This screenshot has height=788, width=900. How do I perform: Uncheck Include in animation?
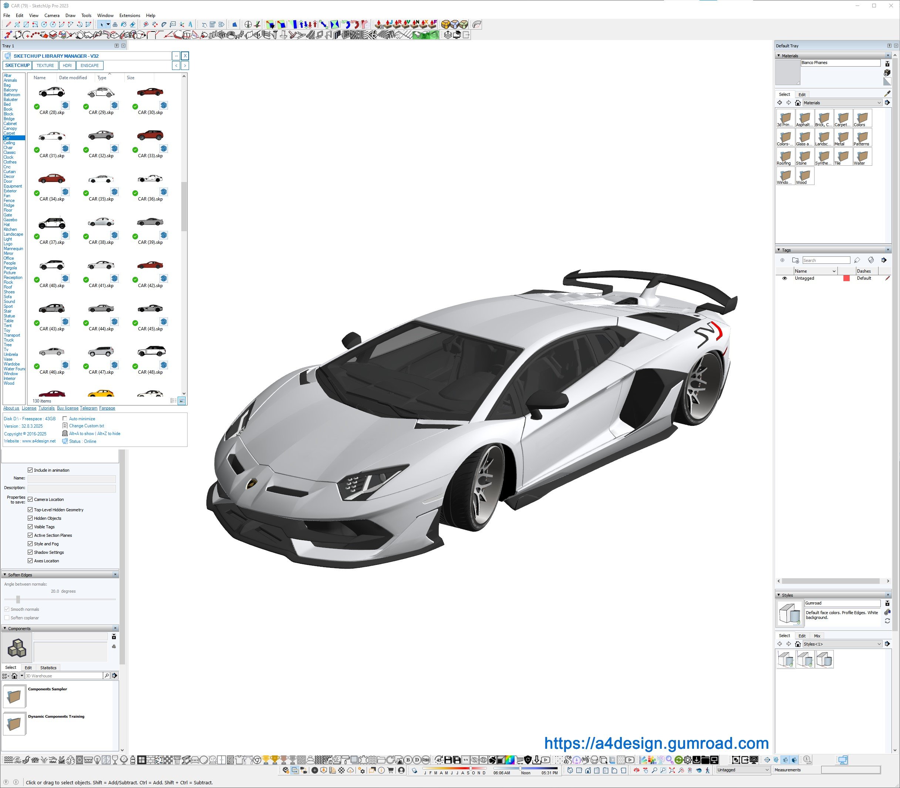pos(30,470)
